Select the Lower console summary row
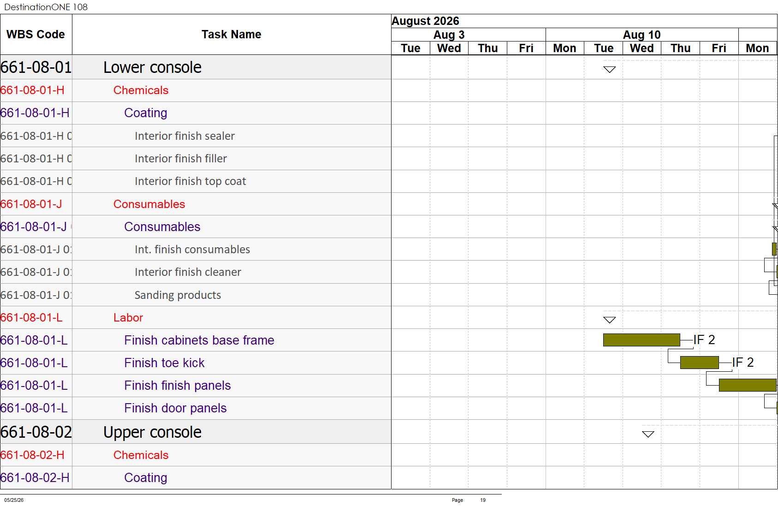 coord(196,67)
